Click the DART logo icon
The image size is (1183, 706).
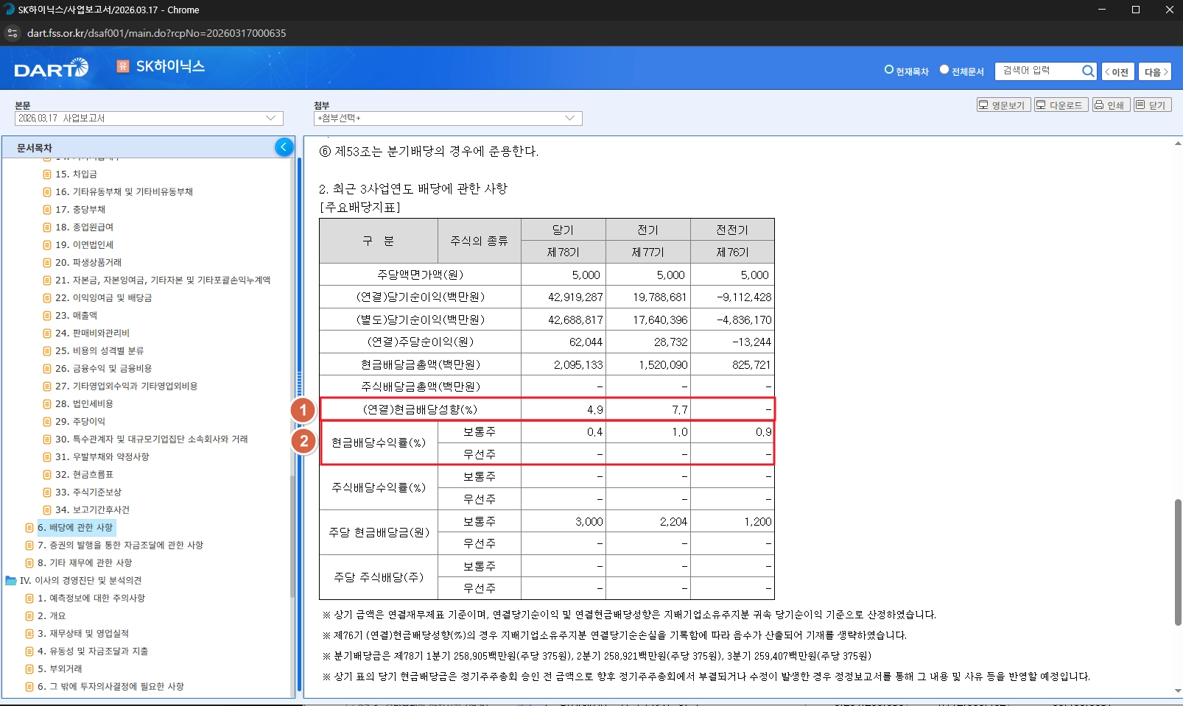(x=51, y=68)
